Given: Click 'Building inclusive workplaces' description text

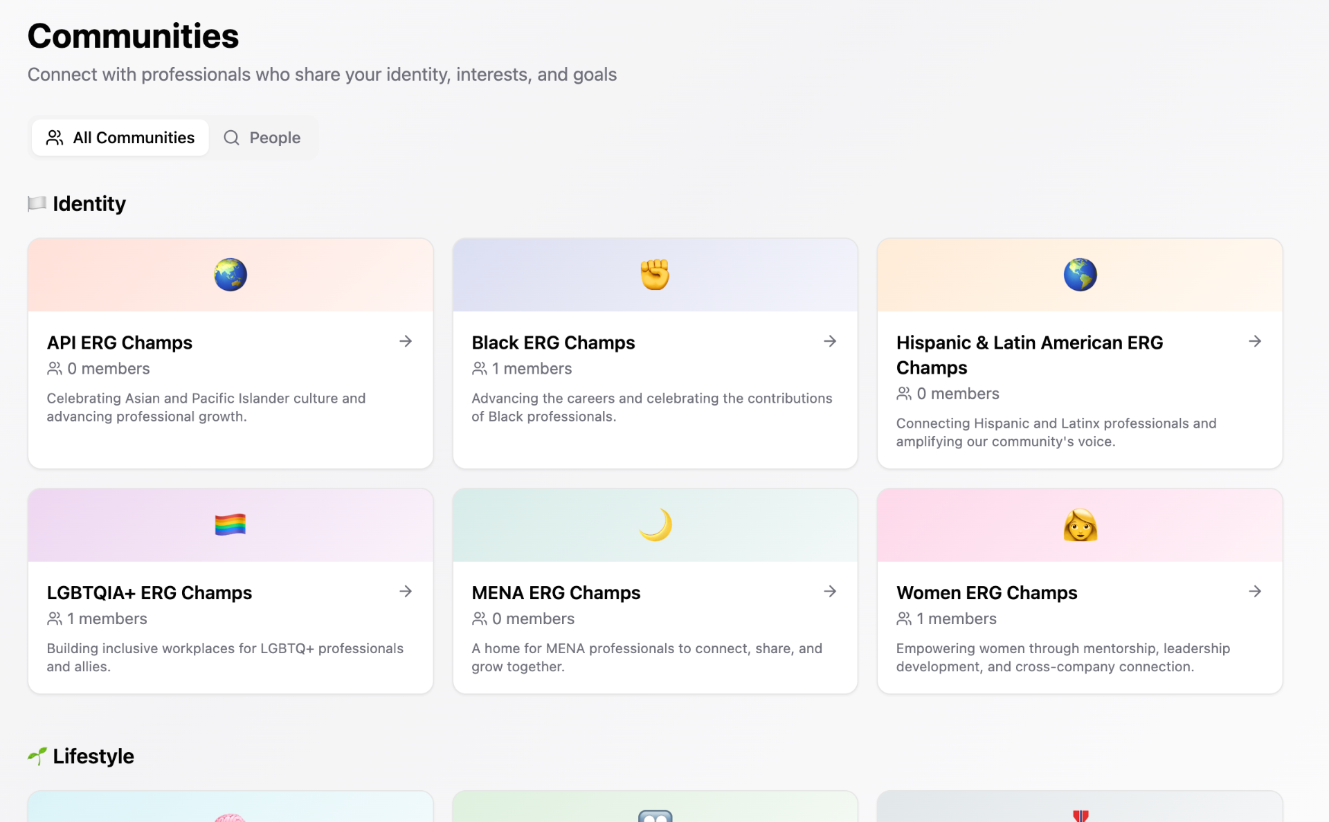Looking at the screenshot, I should pyautogui.click(x=225, y=657).
